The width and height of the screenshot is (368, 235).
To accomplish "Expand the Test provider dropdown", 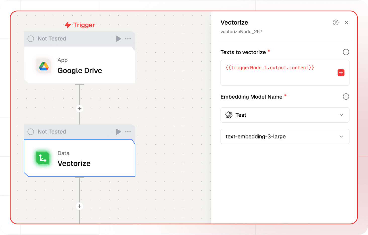I will tap(285, 115).
